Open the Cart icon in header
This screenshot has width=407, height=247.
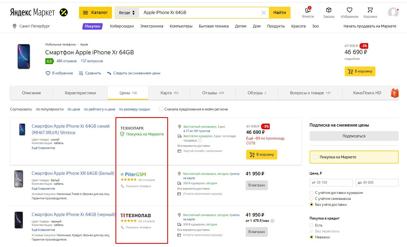click(370, 10)
